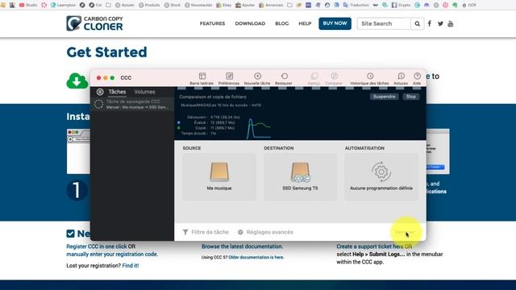The height and width of the screenshot is (290, 516).
Task: Click the gear icon of Réglages avancés
Action: click(x=240, y=232)
